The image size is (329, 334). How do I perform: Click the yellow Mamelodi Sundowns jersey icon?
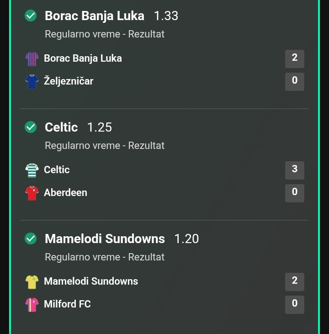click(32, 282)
